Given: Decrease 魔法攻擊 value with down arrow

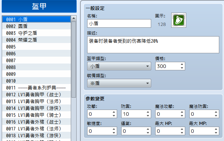Looking at the screenshot, I should [182, 116].
